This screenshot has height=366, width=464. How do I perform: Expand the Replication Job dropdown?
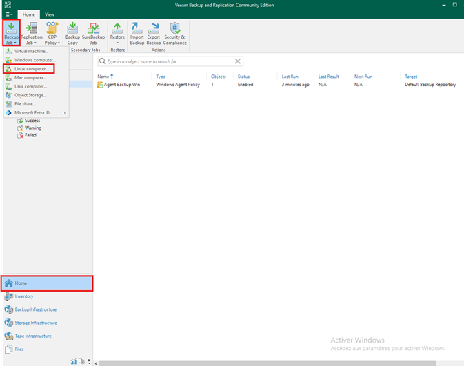click(32, 33)
